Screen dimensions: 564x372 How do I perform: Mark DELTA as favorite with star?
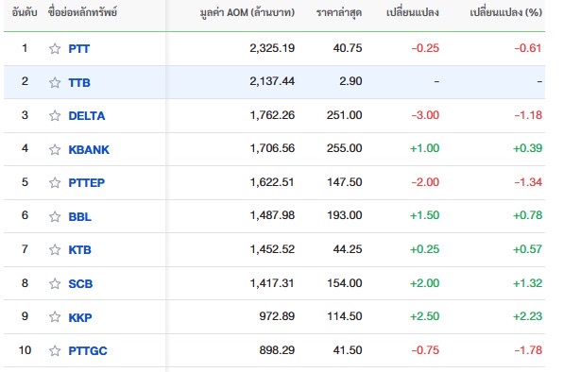(x=55, y=116)
